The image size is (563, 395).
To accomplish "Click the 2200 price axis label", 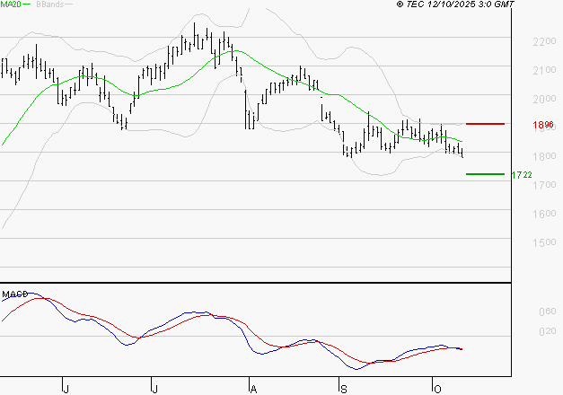I will 544,41.
